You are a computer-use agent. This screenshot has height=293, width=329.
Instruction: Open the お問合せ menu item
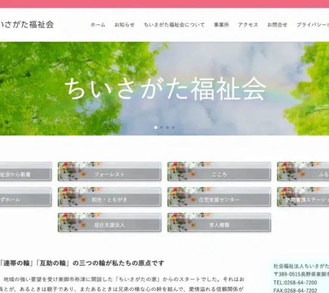click(x=277, y=25)
